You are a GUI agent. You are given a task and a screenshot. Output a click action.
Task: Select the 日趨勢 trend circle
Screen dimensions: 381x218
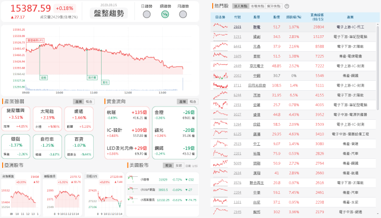point(147,15)
